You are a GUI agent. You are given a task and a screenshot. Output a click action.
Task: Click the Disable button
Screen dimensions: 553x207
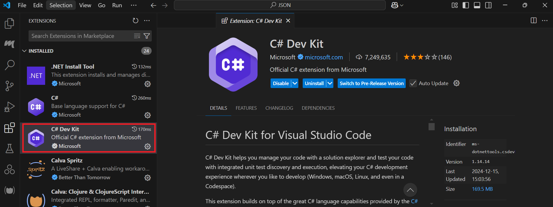[x=281, y=83]
